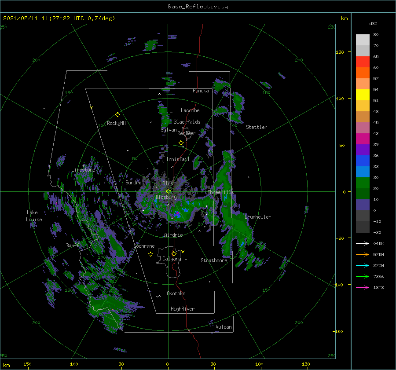Click the Innisfail label

pos(178,159)
